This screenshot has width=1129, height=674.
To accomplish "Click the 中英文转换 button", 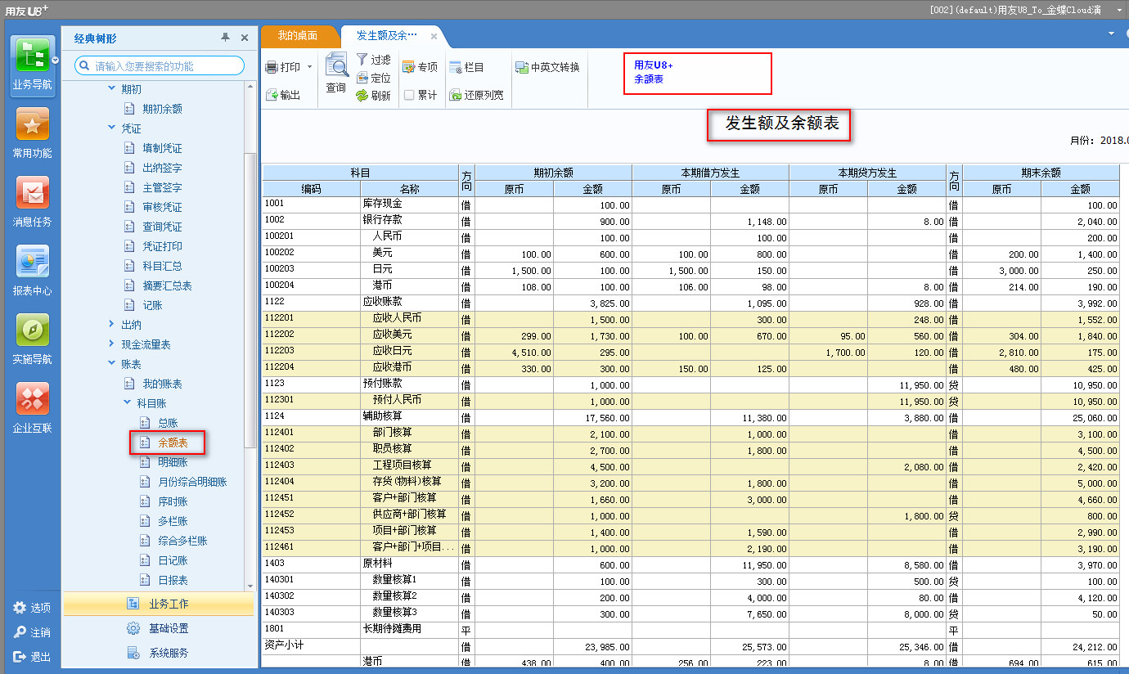I will (547, 67).
